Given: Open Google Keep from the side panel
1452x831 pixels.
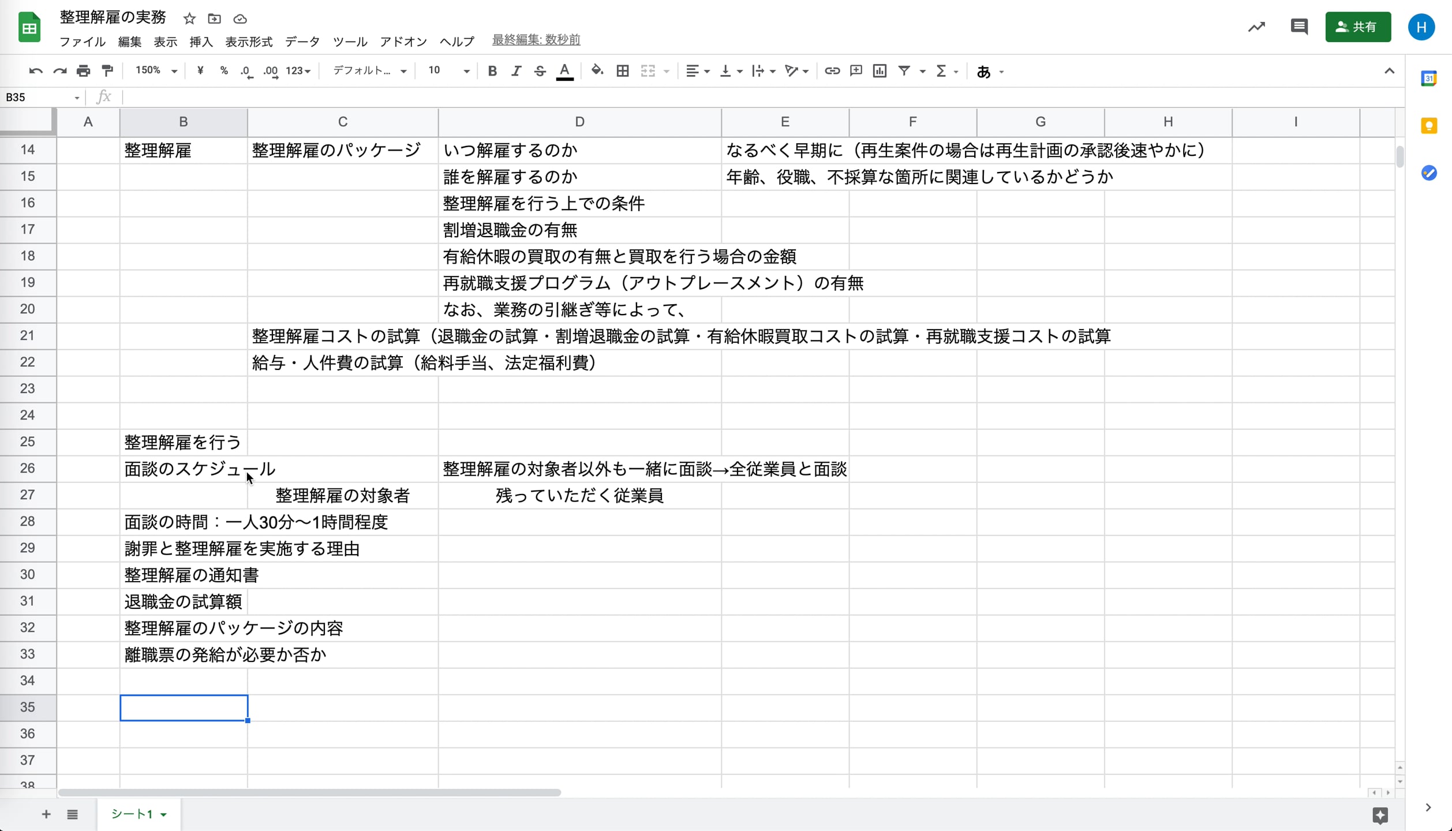Looking at the screenshot, I should pyautogui.click(x=1429, y=126).
